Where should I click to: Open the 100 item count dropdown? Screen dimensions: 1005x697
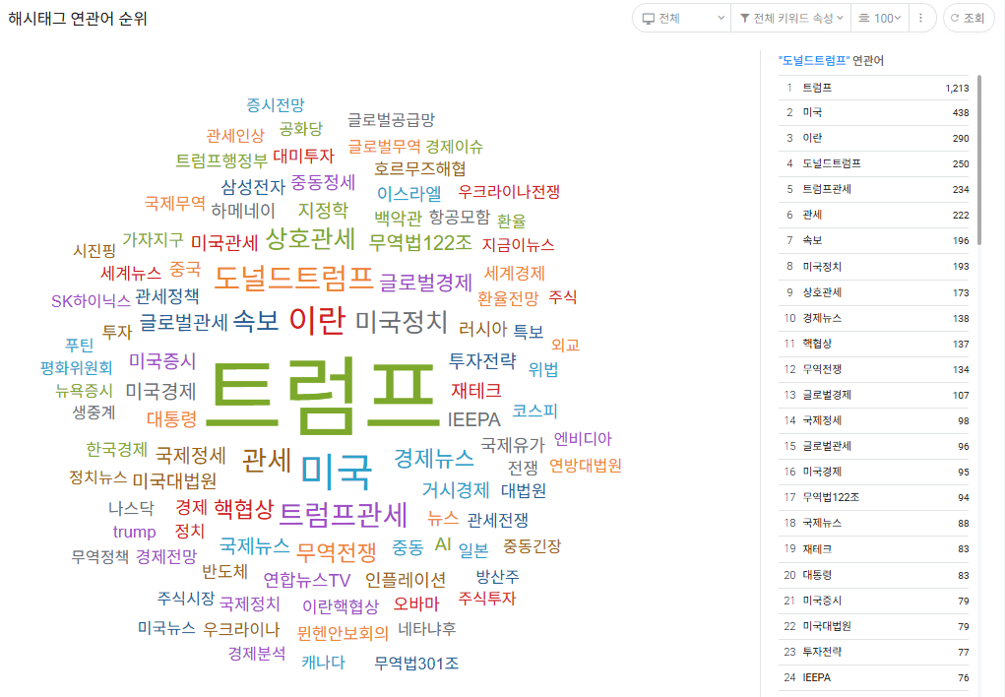point(878,18)
